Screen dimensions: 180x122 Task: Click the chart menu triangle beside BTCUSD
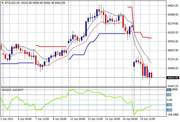2,2
